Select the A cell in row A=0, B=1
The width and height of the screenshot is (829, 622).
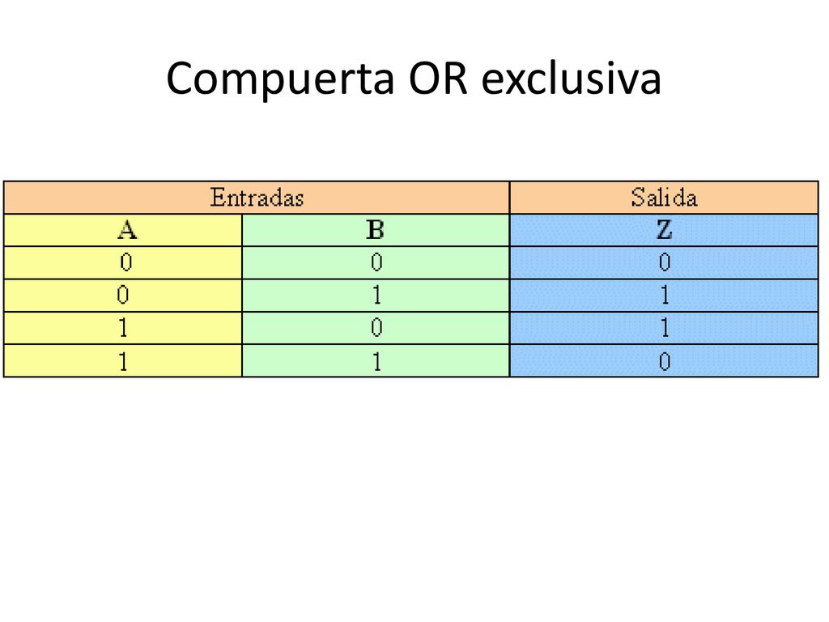pos(123,296)
